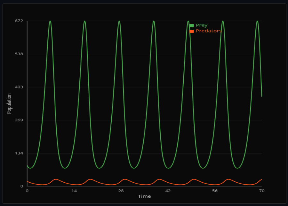
Task: Click the orange Predators legend color swatch
Action: [x=191, y=31]
